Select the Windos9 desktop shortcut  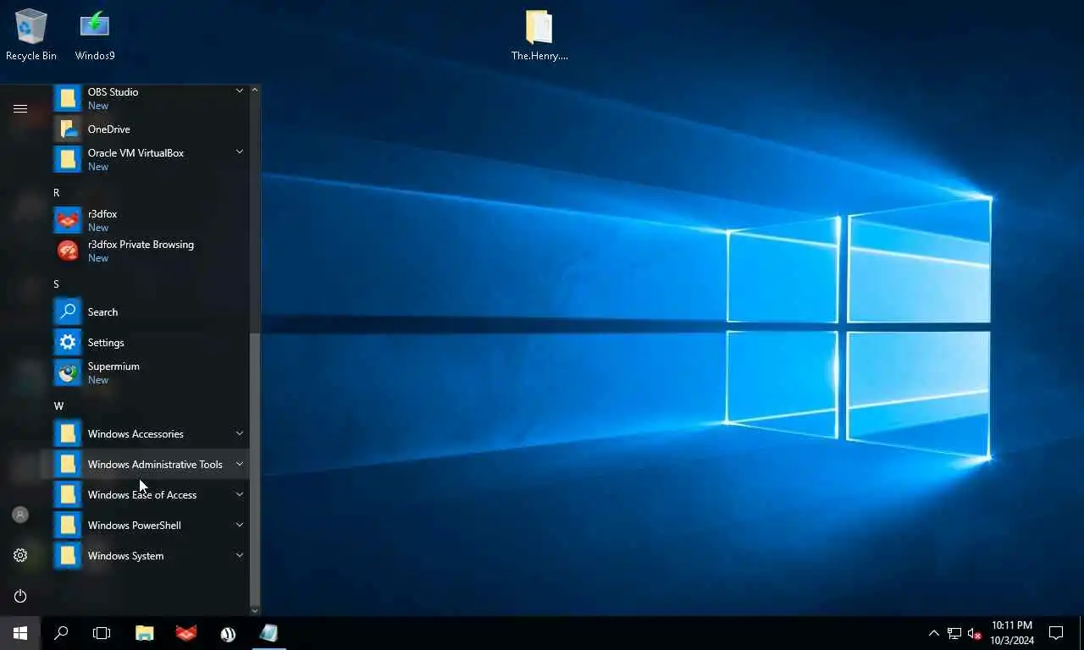(x=95, y=35)
